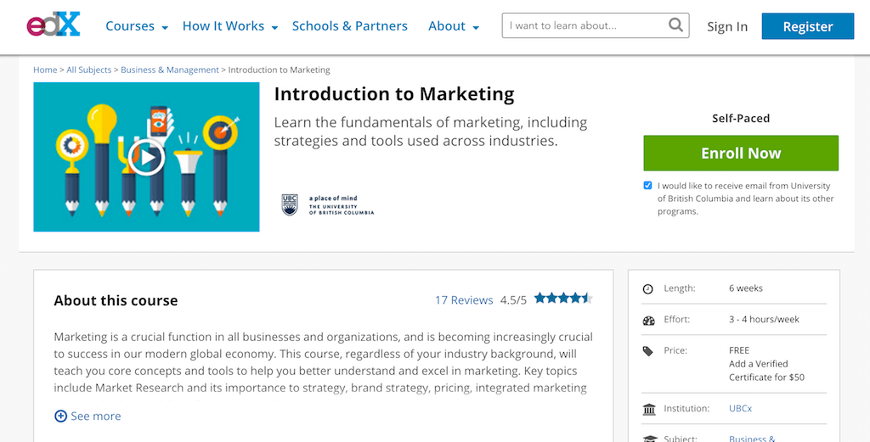
Task: Click the institution building icon
Action: point(649,410)
